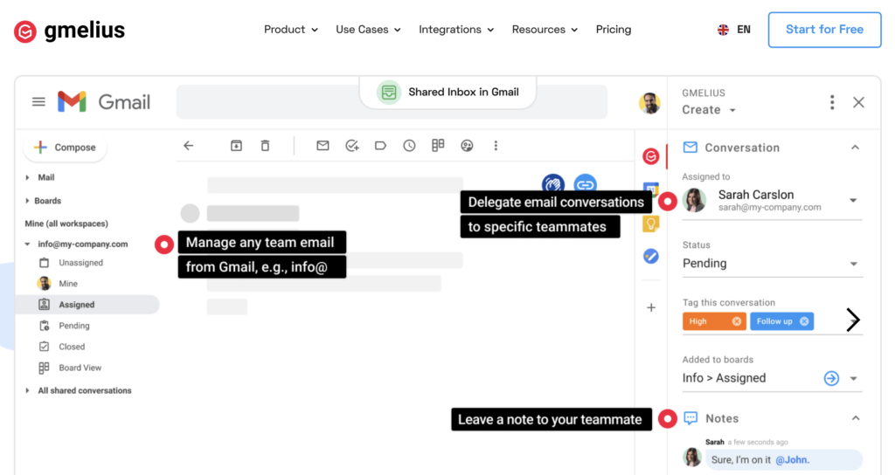Image resolution: width=895 pixels, height=475 pixels.
Task: Close the Gmelius side panel
Action: (x=858, y=103)
